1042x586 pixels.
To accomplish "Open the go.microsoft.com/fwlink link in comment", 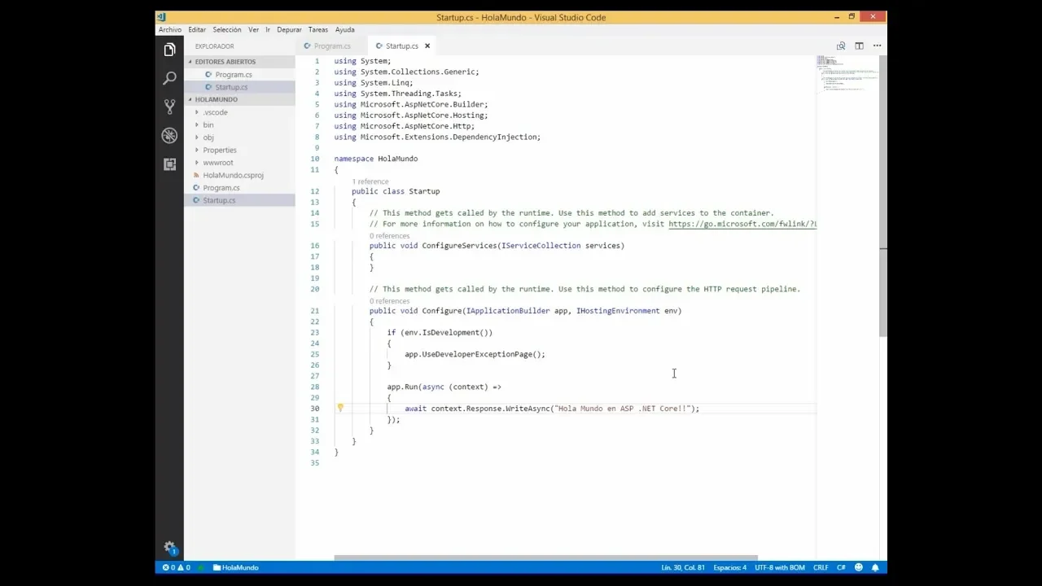I will pos(742,224).
